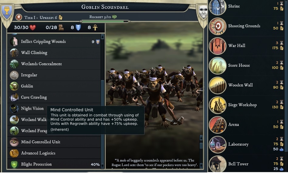The width and height of the screenshot is (288, 173).
Task: Click the War Hall banner icon
Action: point(218,46)
